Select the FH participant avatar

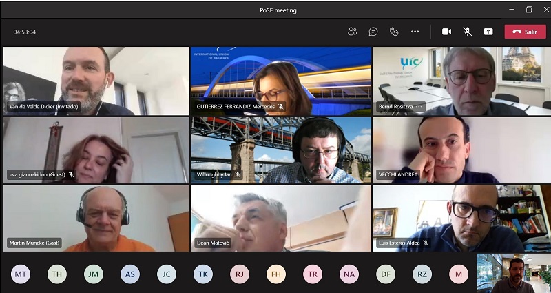(x=276, y=274)
